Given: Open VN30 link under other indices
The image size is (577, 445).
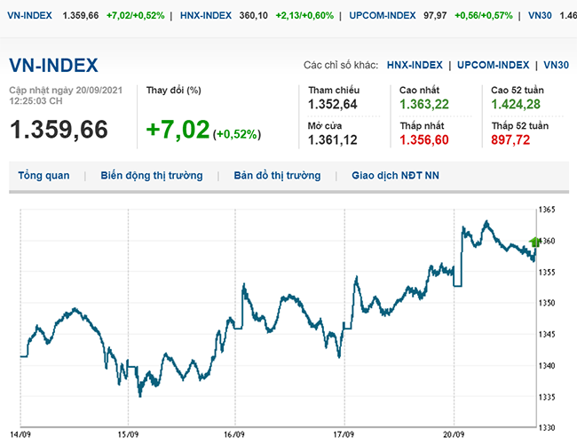Looking at the screenshot, I should click(557, 65).
